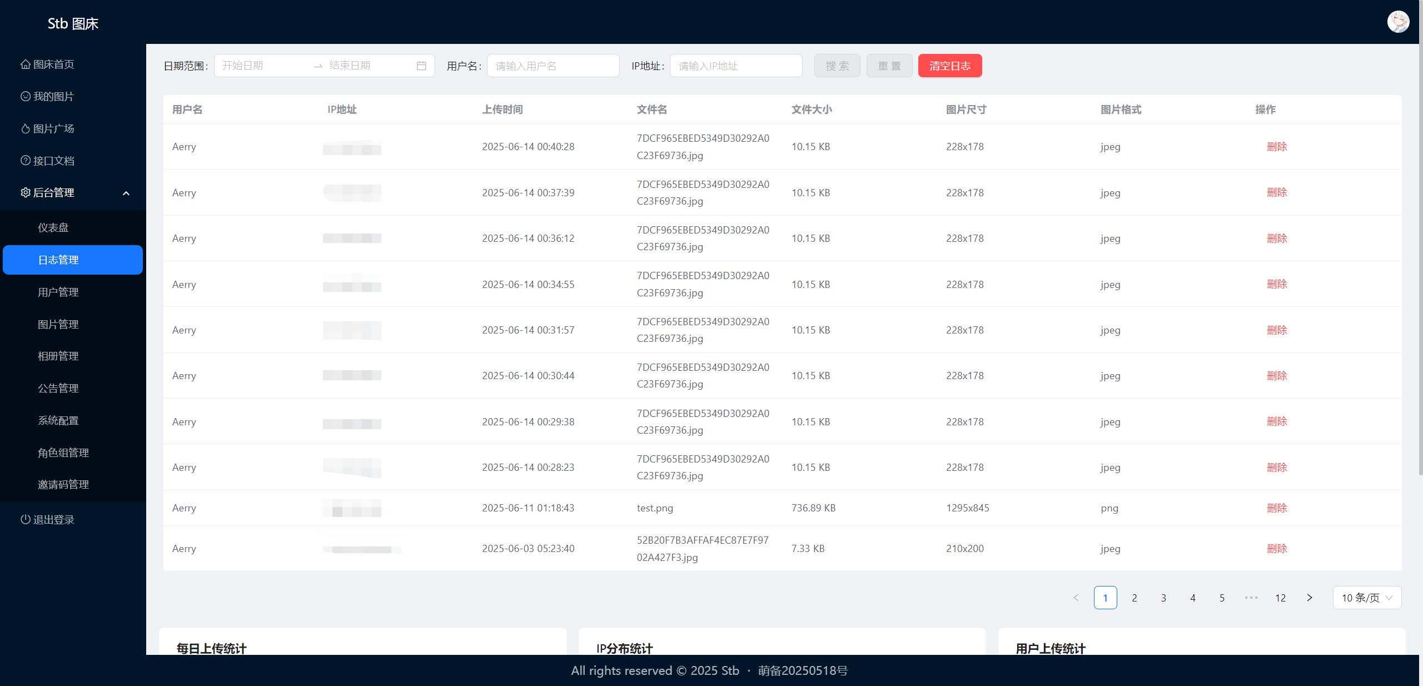1423x686 pixels.
Task: Select 用户管理 in the sidebar menu
Action: click(58, 292)
